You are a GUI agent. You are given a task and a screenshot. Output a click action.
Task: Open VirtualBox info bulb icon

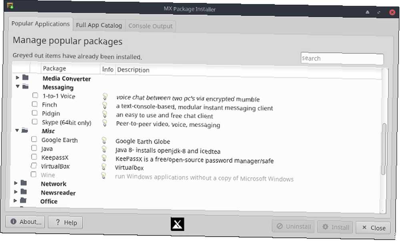pyautogui.click(x=104, y=167)
